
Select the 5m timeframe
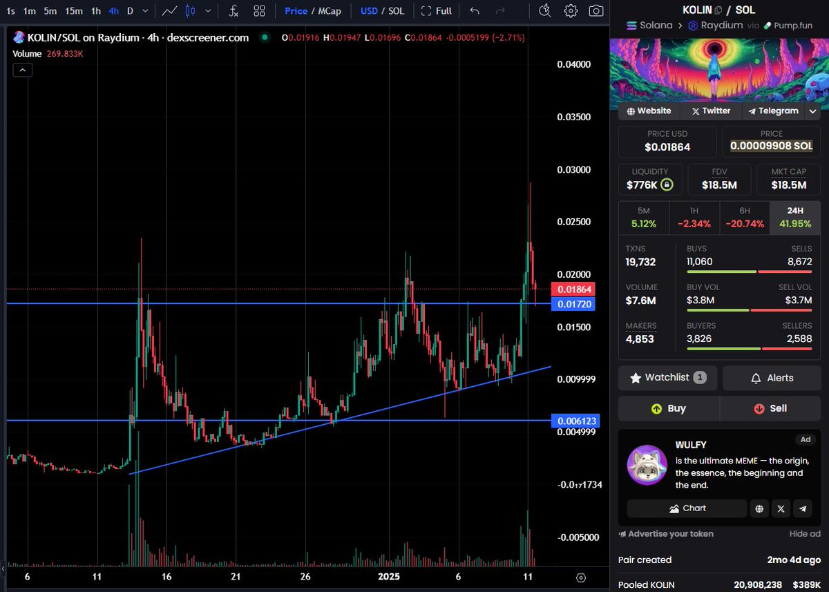click(50, 11)
